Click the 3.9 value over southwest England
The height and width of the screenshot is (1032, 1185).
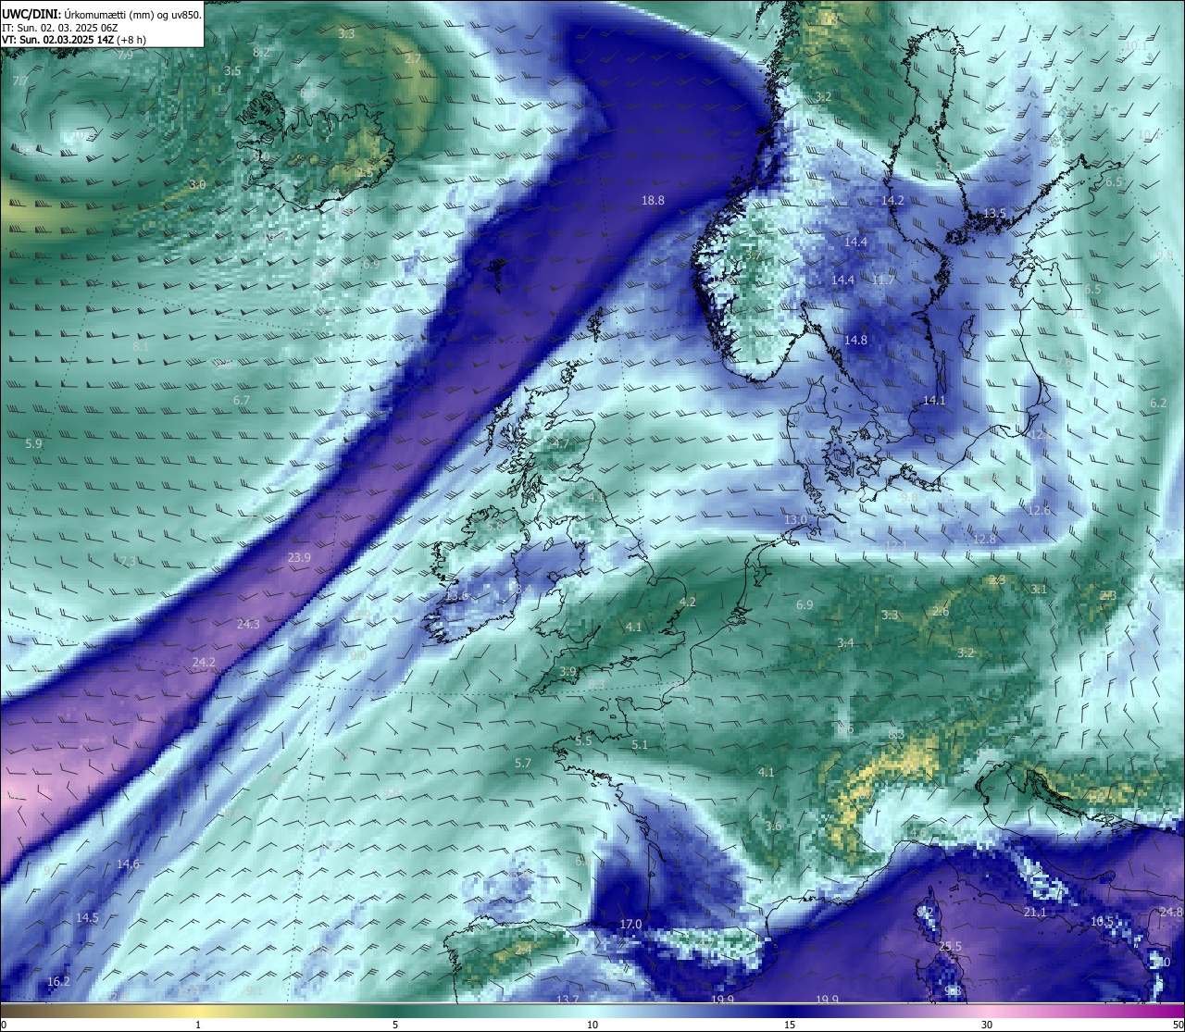[x=568, y=671]
